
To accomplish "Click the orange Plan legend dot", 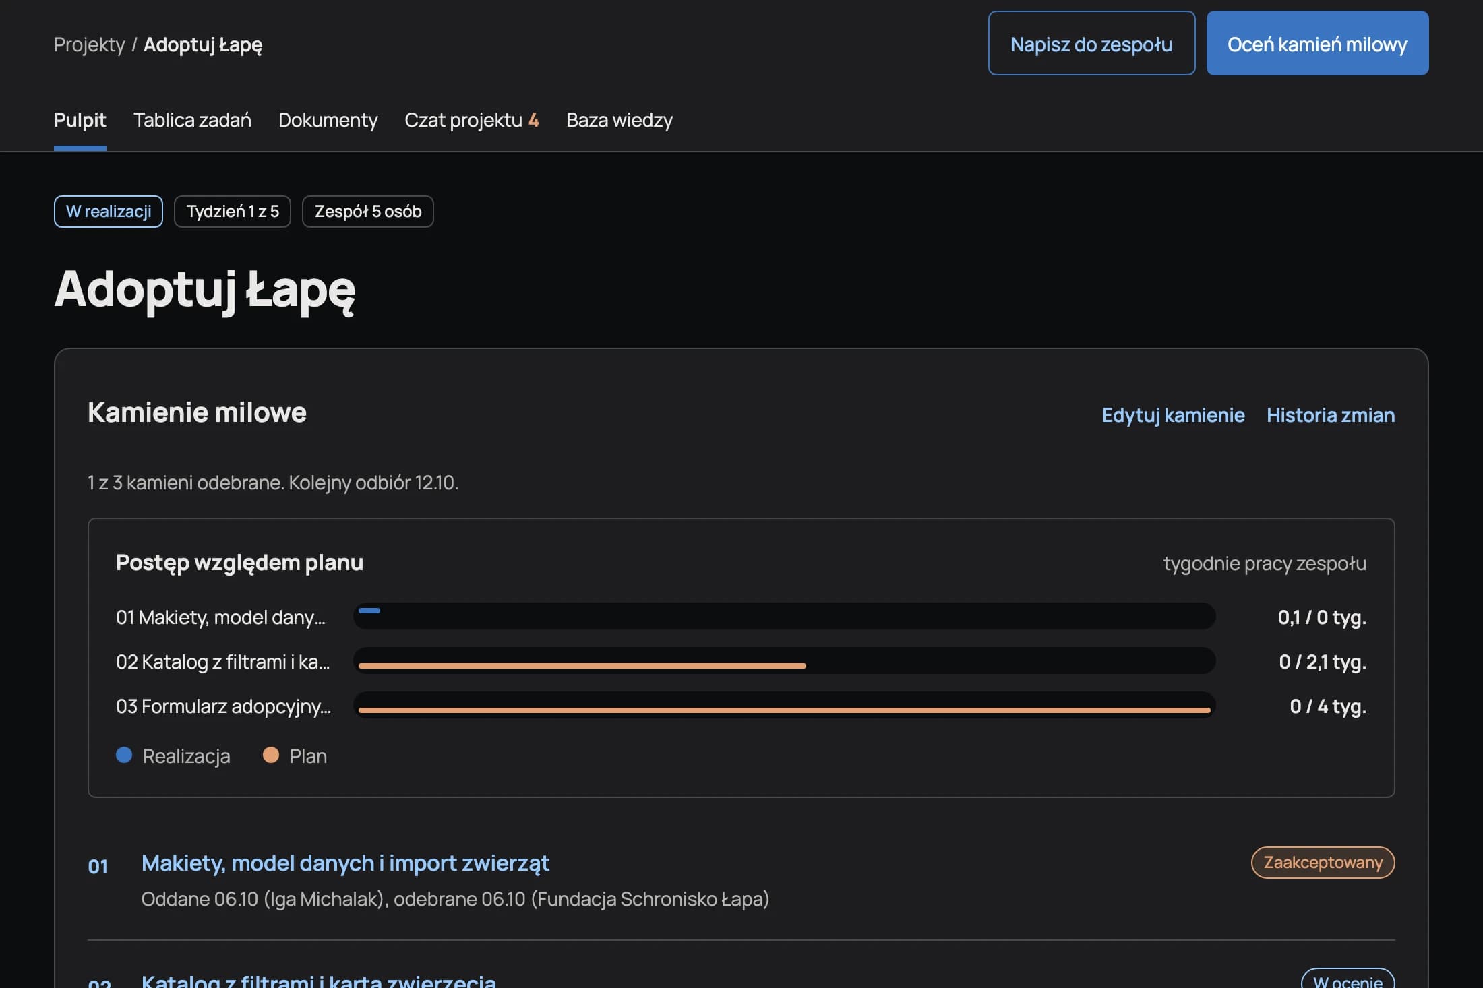I will (271, 755).
